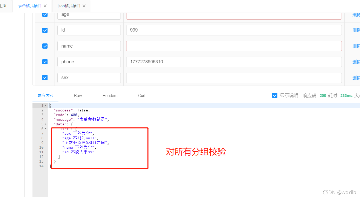Click the 233ms elapsed time value

tap(346, 96)
